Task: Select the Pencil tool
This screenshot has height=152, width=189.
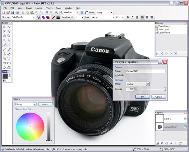Action: point(4,49)
